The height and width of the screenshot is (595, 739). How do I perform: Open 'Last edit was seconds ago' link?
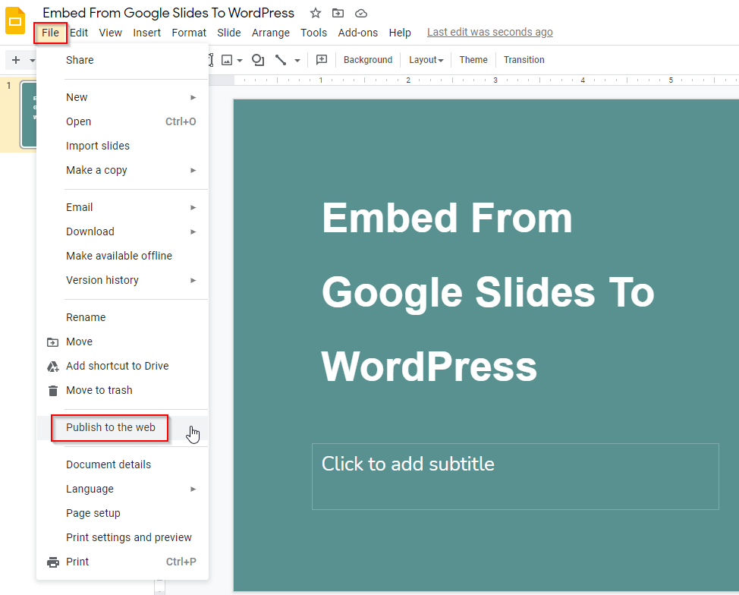[489, 32]
